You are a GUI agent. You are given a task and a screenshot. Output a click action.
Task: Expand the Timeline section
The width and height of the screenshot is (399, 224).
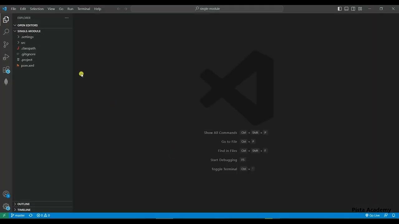point(42,210)
